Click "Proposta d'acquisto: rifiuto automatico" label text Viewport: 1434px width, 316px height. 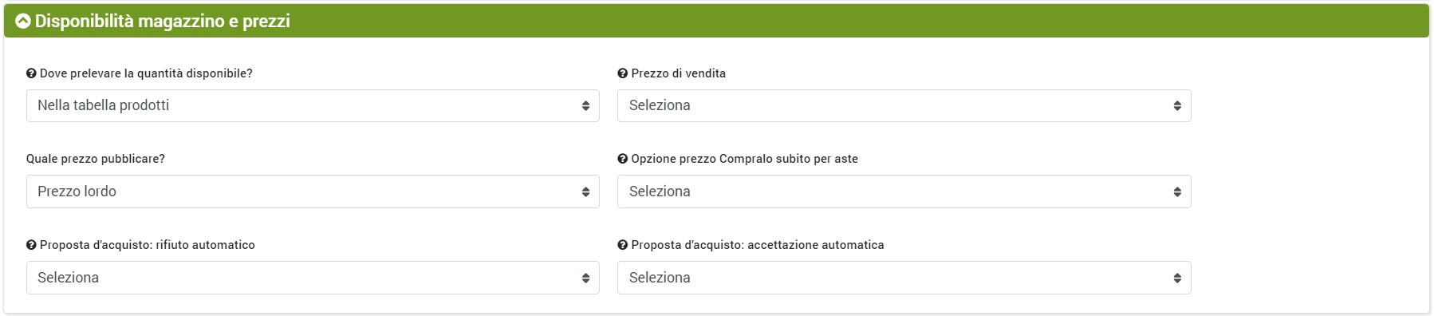(x=148, y=245)
